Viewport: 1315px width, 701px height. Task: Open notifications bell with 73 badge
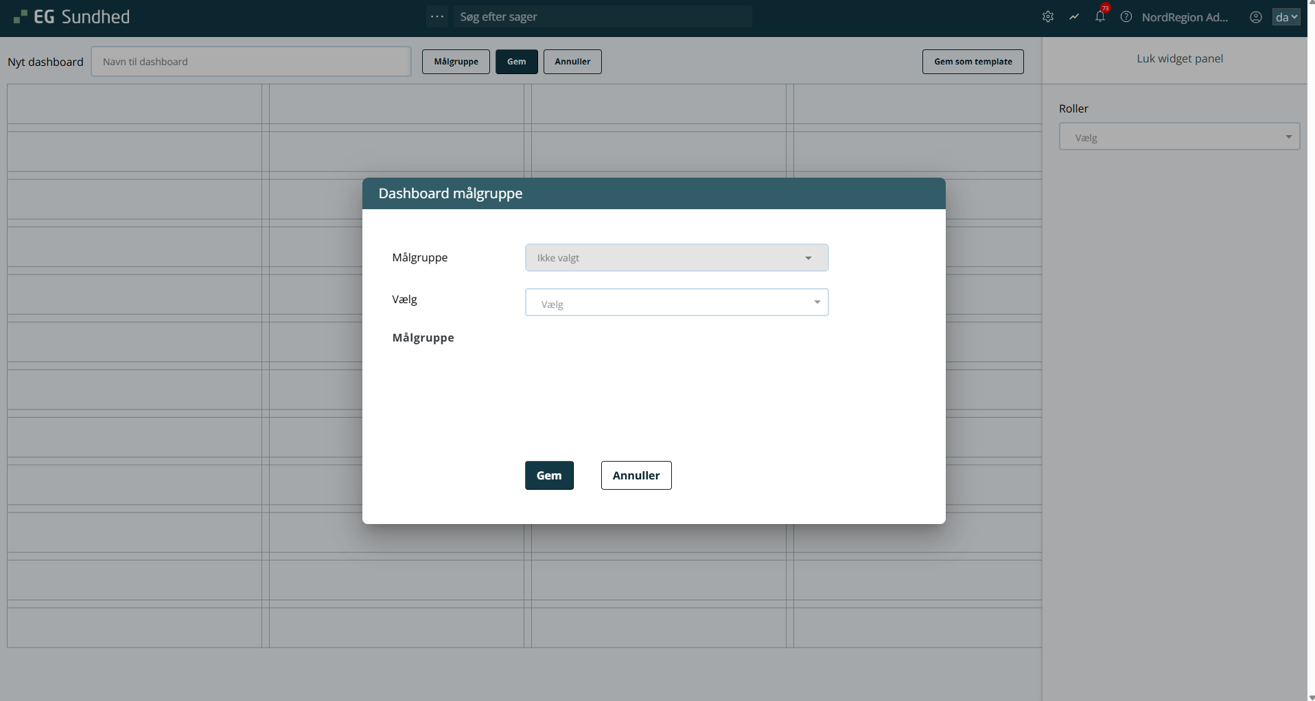pos(1100,16)
